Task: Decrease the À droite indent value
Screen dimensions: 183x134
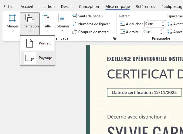Action: click(161, 33)
